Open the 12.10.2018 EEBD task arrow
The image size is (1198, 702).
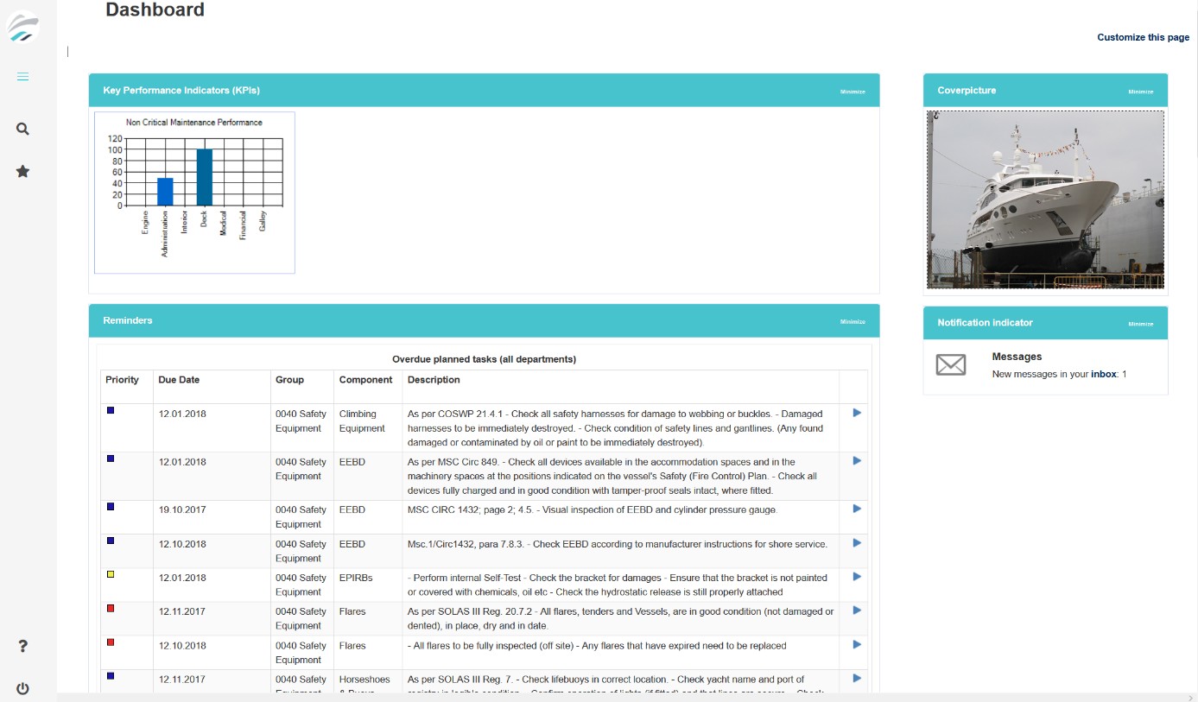[857, 542]
